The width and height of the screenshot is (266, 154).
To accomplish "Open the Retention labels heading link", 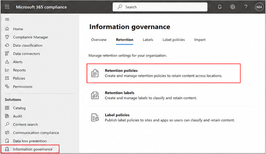I will pos(120,93).
